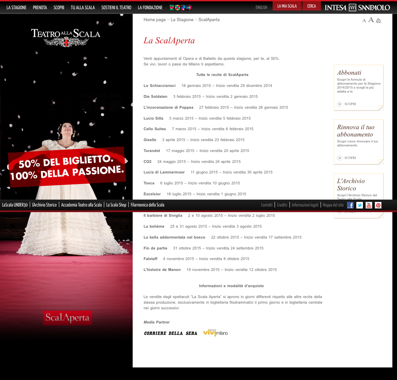Click the Corriere della Sera partner logo
Viewport: 397px width, 380px height.
click(170, 333)
